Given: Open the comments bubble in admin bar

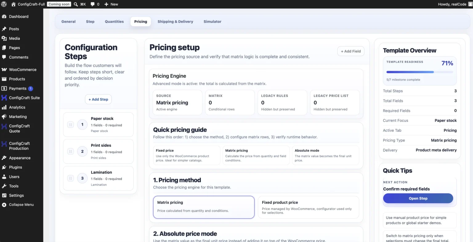Looking at the screenshot, I should coord(93,4).
